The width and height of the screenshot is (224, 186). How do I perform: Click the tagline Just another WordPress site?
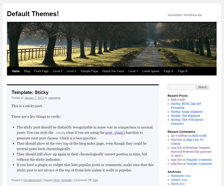[184, 15]
